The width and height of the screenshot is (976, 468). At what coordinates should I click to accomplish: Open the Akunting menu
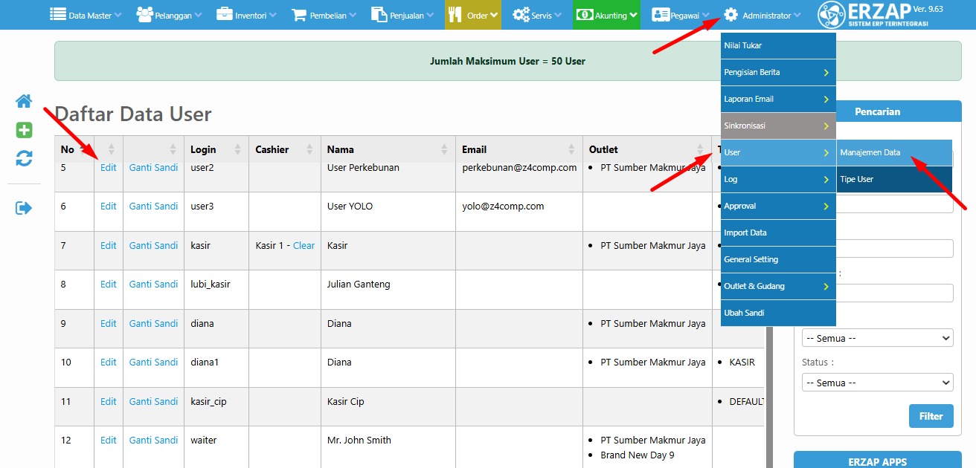point(606,16)
